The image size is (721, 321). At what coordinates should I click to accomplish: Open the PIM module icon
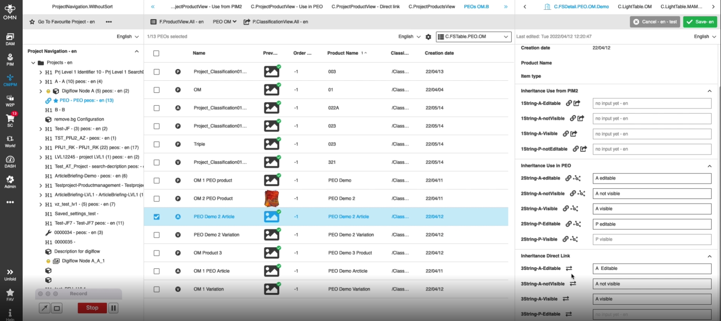coord(10,60)
